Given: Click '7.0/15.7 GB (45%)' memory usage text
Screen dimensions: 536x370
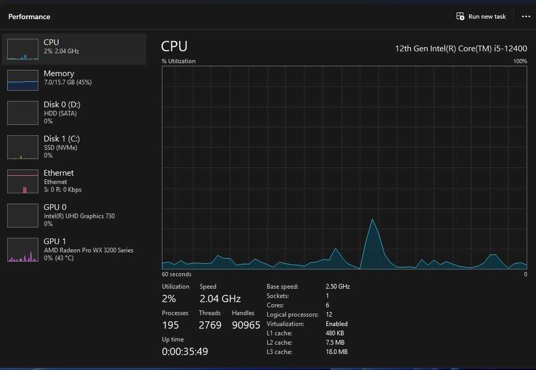Looking at the screenshot, I should (68, 82).
